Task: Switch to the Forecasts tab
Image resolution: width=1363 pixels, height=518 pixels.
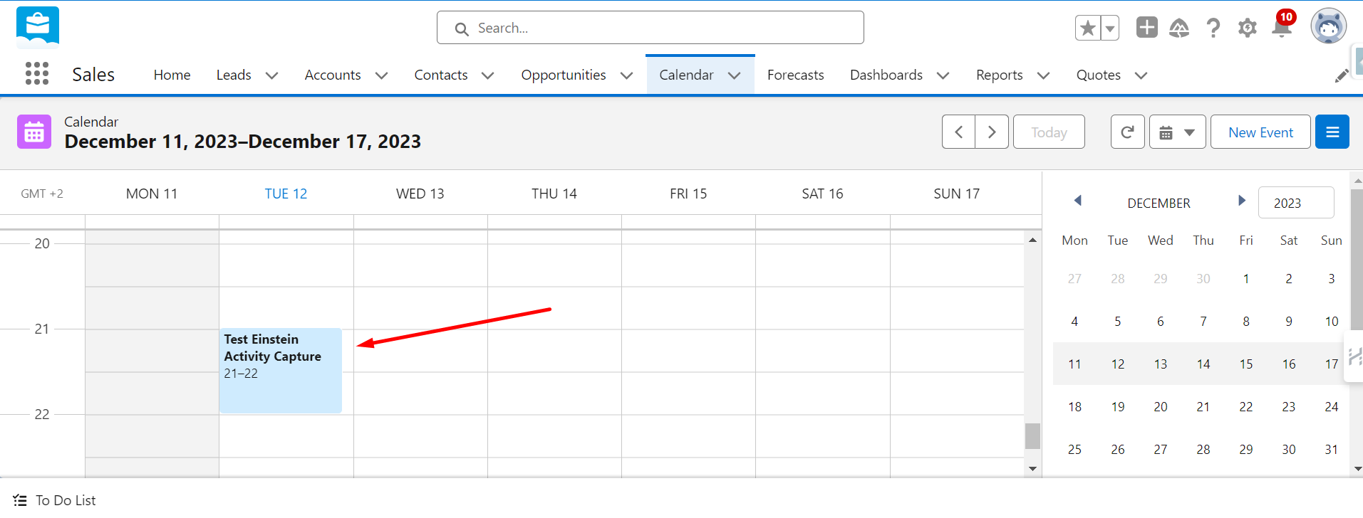Action: pyautogui.click(x=795, y=75)
